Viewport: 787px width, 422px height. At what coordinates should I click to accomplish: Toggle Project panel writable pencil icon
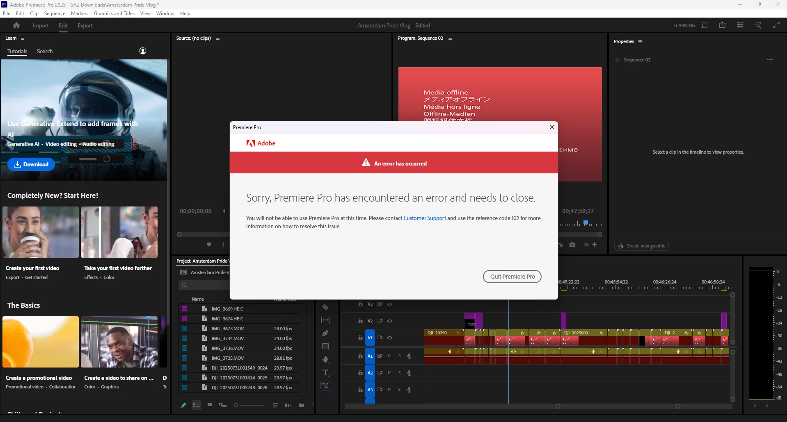[x=183, y=405]
